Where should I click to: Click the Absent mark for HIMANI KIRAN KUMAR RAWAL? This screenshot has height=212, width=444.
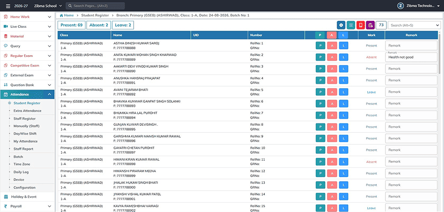(x=371, y=162)
